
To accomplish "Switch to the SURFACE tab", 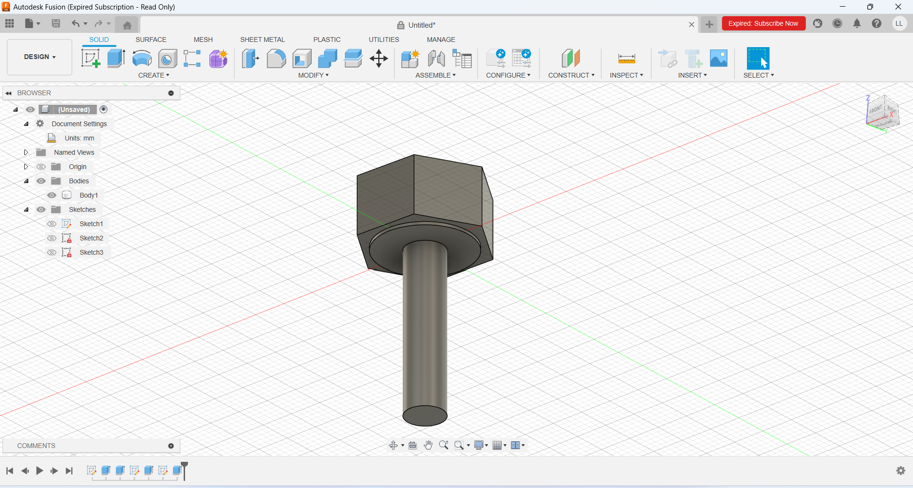I will click(x=151, y=40).
